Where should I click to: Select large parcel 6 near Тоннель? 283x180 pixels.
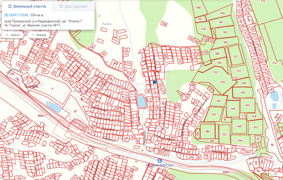pos(52,88)
